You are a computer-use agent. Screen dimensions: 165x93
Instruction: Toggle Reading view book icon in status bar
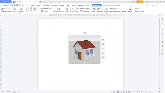coord(123,92)
